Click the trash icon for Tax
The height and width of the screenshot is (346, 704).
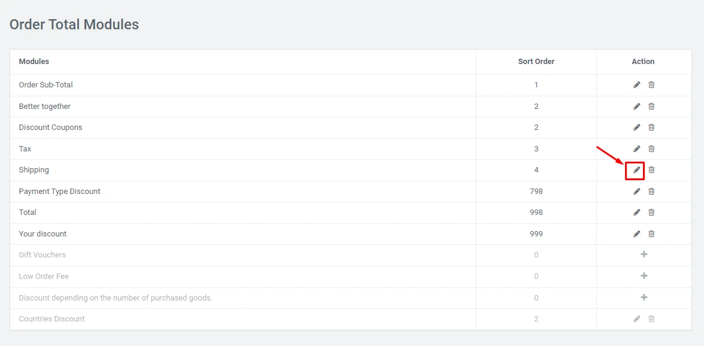[x=651, y=149]
